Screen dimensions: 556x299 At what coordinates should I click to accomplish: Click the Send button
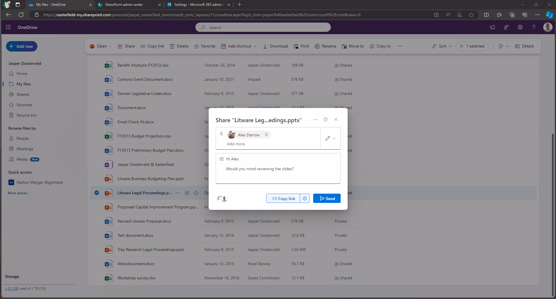(327, 198)
